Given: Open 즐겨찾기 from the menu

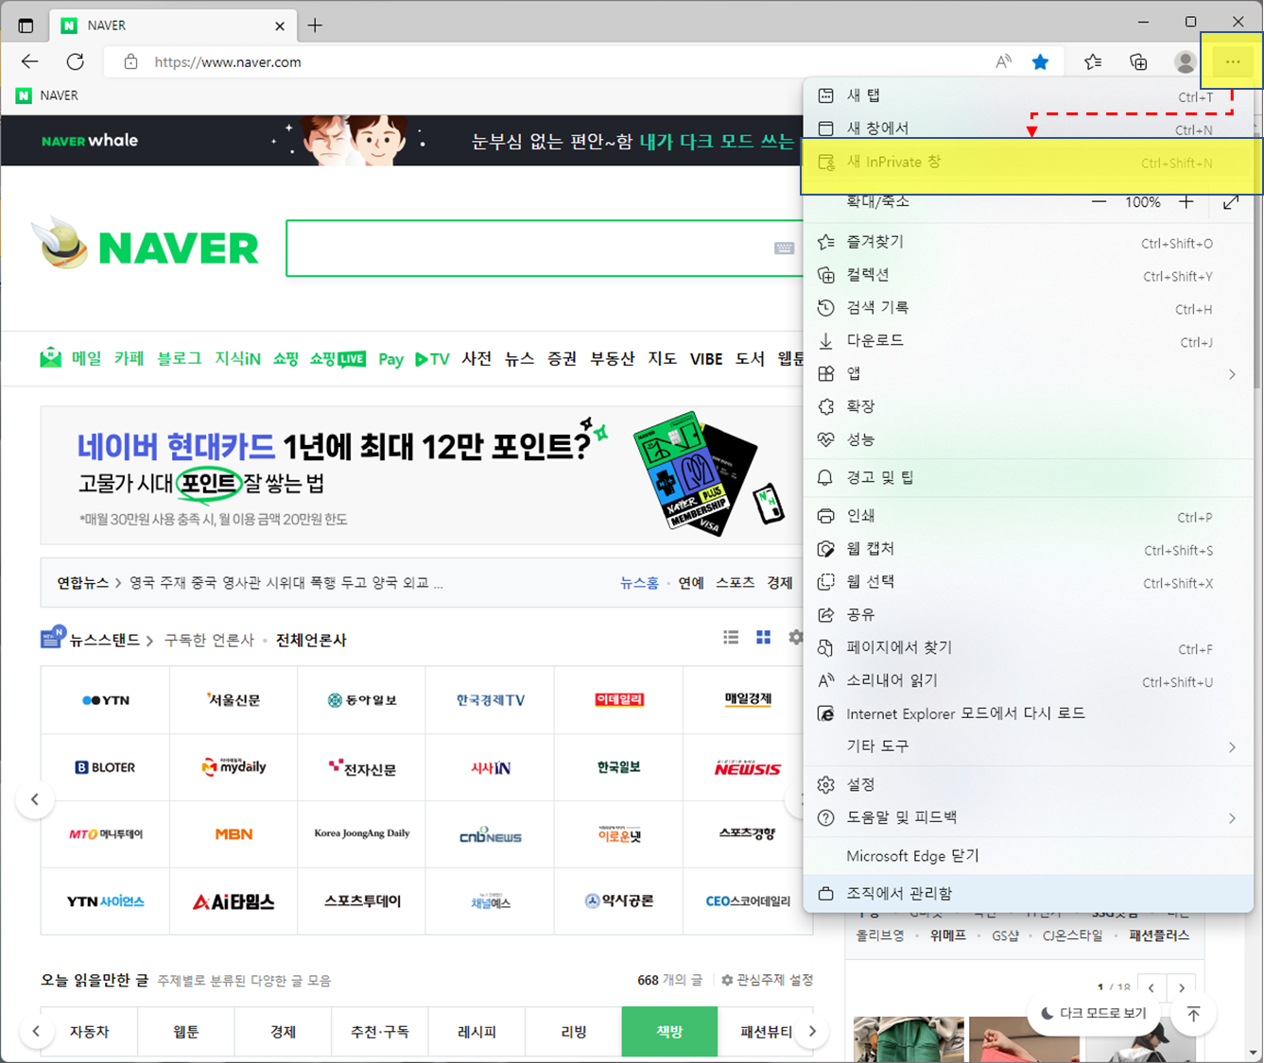Looking at the screenshot, I should (1029, 242).
